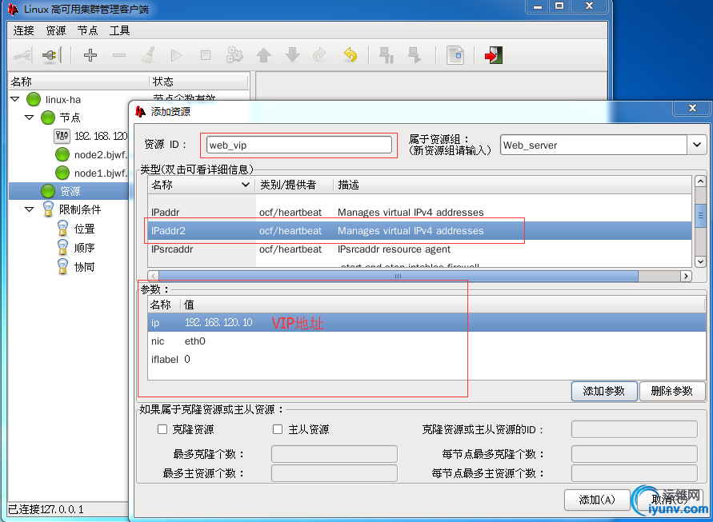Close the 添加资源 dialog
This screenshot has width=713, height=522.
pos(691,108)
